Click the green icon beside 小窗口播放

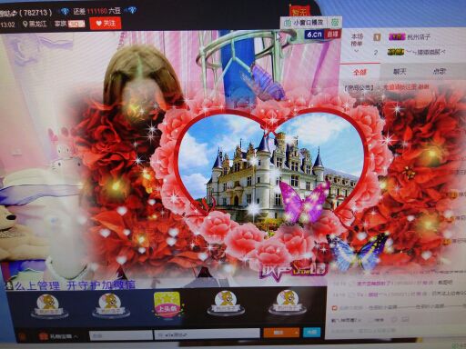click(x=335, y=22)
